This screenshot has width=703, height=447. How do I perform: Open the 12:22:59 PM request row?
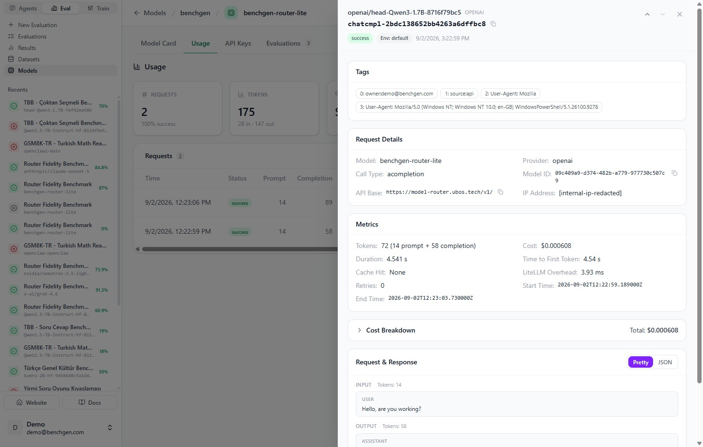click(236, 231)
